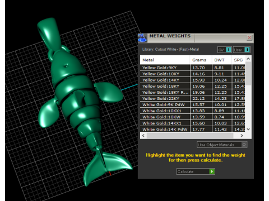Sort by the SPG column header
Viewport: 269px width, 201px height.
click(238, 60)
